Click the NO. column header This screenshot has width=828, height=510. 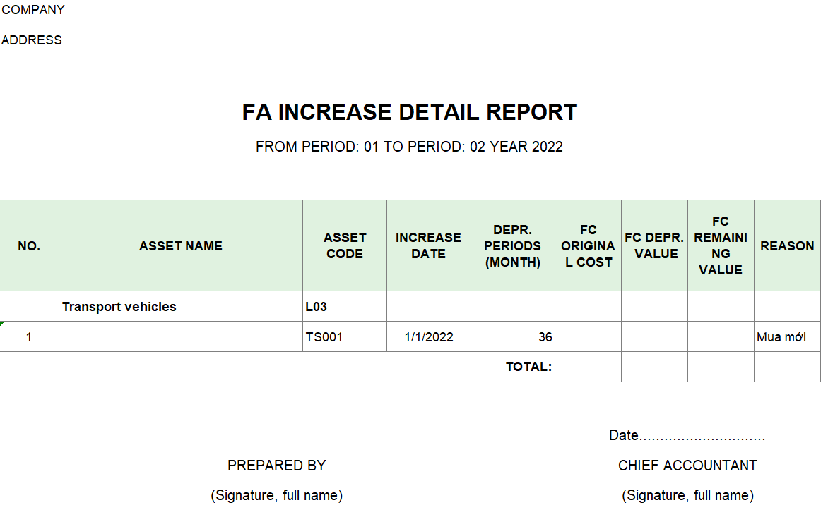click(x=29, y=246)
